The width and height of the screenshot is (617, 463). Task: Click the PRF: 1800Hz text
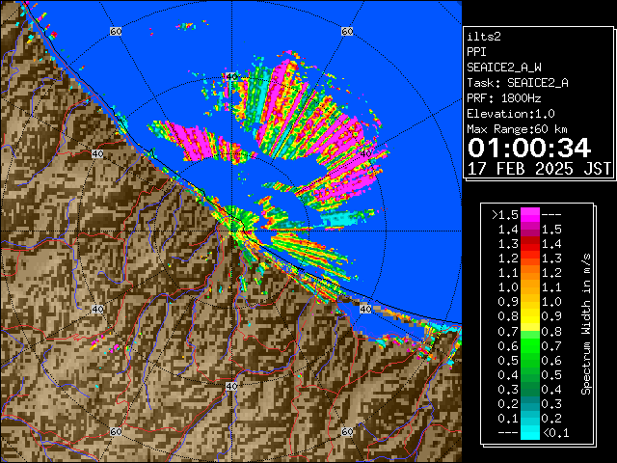point(503,98)
